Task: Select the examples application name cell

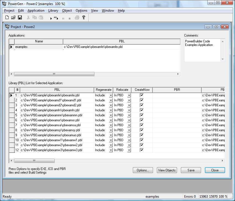Action: [x=39, y=47]
